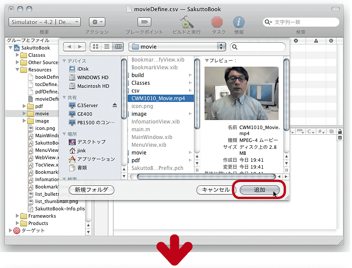Image resolution: width=352 pixels, height=268 pixels.
Task: Collapse the プレビュー disclosure triangle
Action: pyautogui.click(x=207, y=60)
